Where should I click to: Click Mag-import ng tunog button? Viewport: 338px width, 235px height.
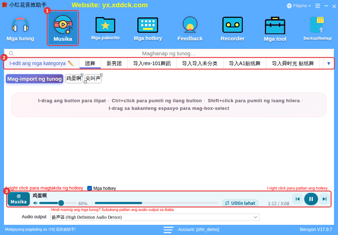pos(35,79)
